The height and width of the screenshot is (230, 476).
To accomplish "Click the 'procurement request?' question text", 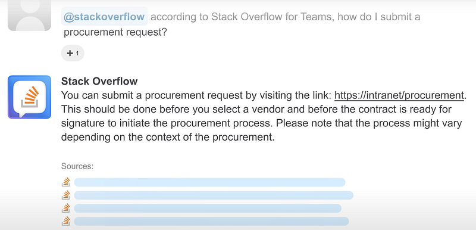I will pyautogui.click(x=115, y=33).
